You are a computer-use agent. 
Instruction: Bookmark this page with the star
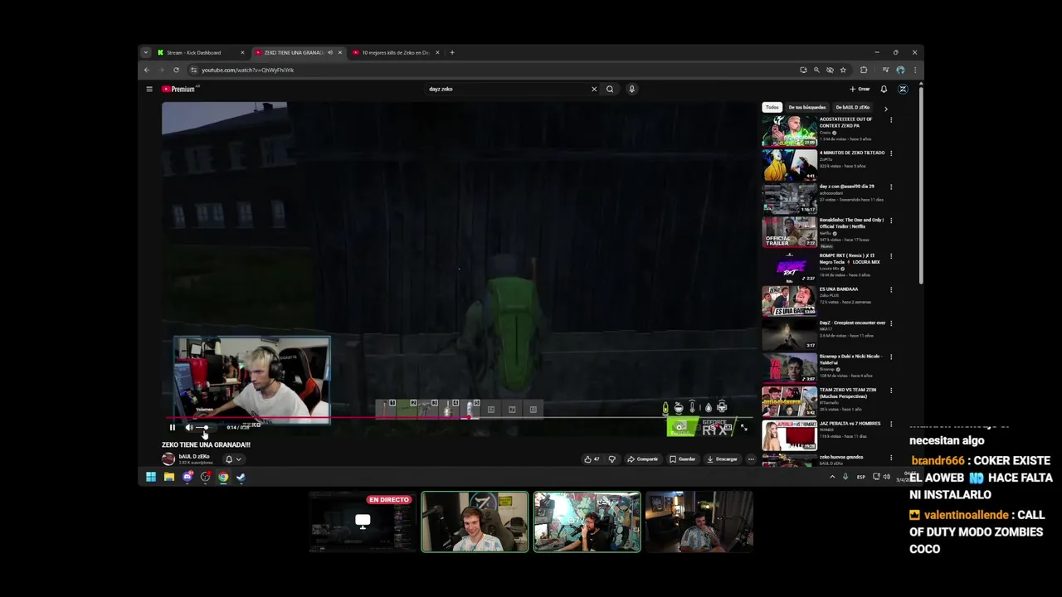point(843,70)
